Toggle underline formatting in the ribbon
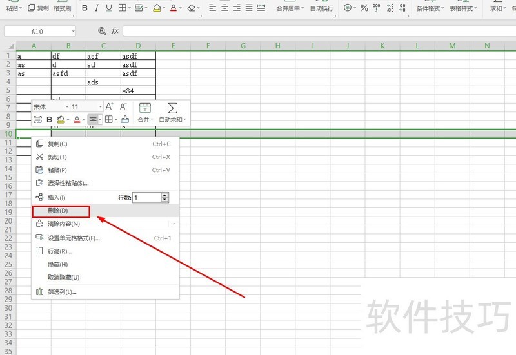This screenshot has width=516, height=355. coord(109,8)
